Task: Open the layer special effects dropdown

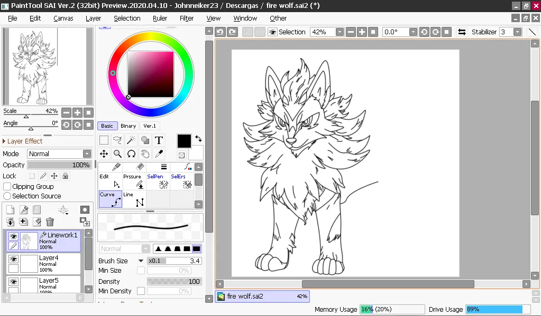Action: (63, 210)
